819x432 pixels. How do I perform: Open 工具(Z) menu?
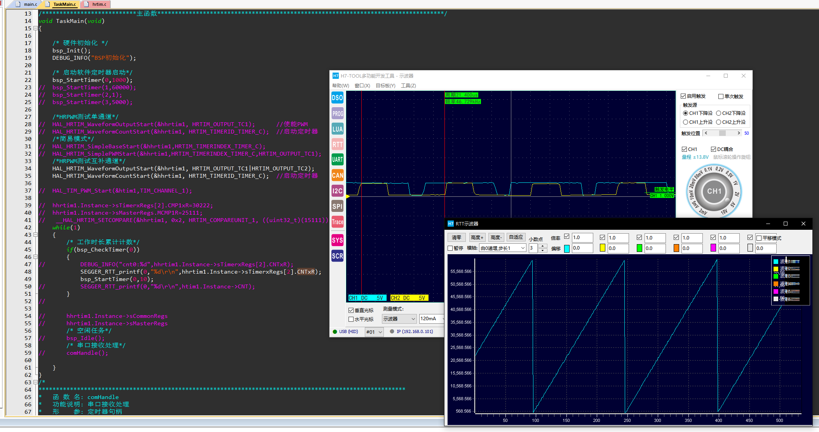coord(408,85)
